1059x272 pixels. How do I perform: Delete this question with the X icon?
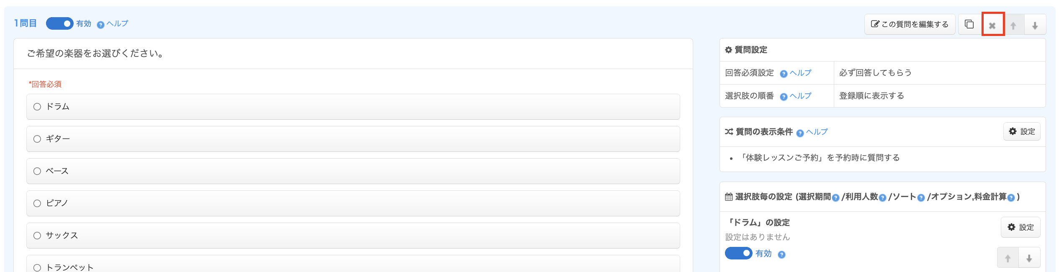tap(992, 25)
